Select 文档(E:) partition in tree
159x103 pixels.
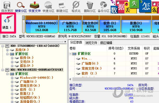26,62
